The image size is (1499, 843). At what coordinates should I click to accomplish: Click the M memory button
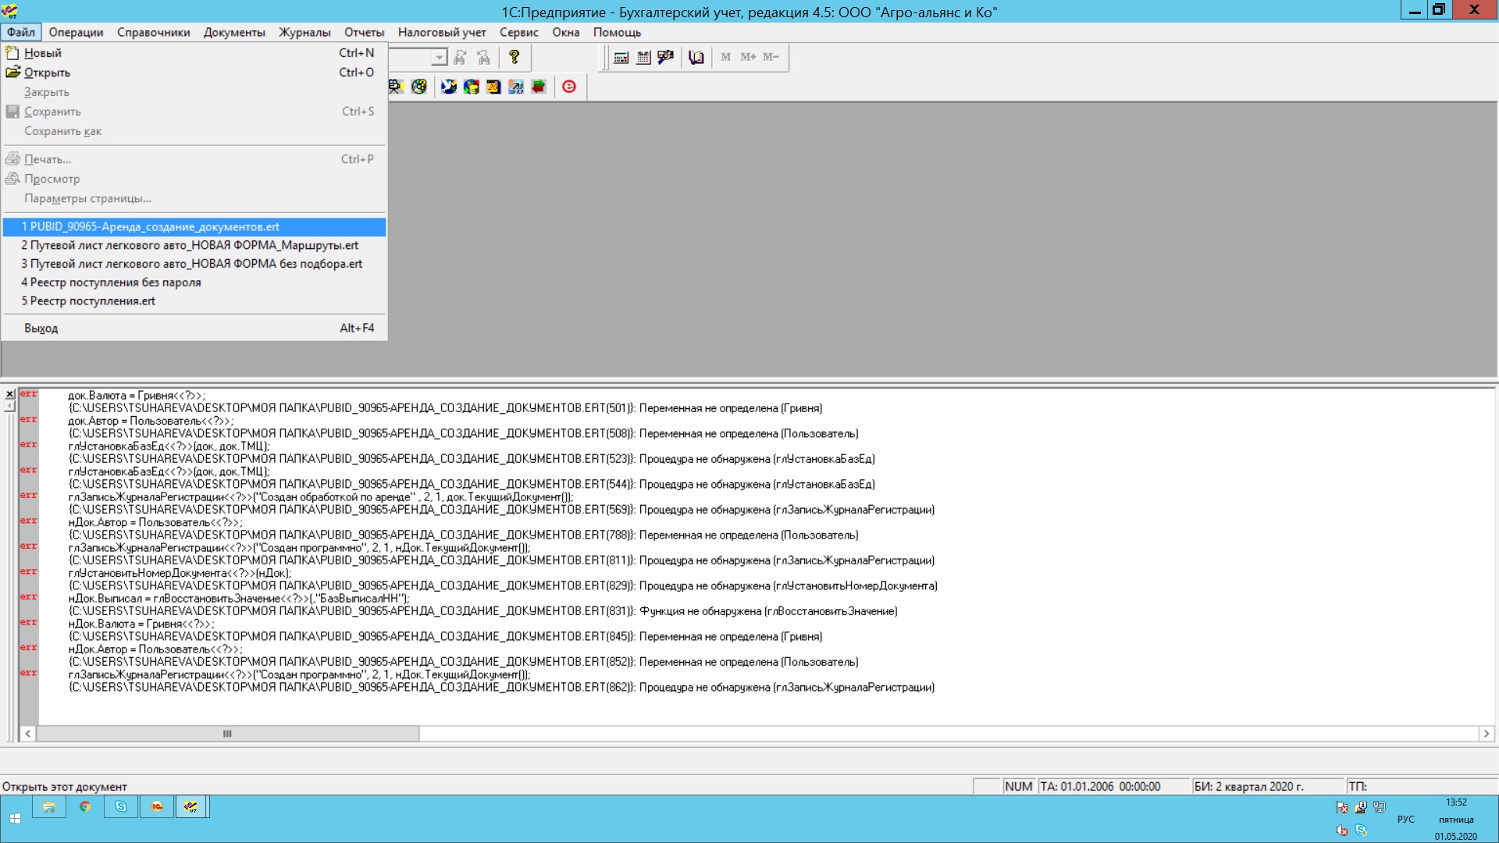click(x=726, y=57)
